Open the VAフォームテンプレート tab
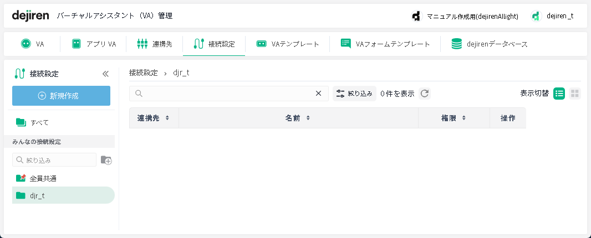 385,44
